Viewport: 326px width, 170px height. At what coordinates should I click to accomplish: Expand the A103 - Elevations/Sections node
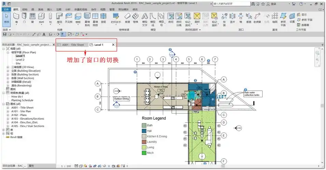(x=8, y=119)
